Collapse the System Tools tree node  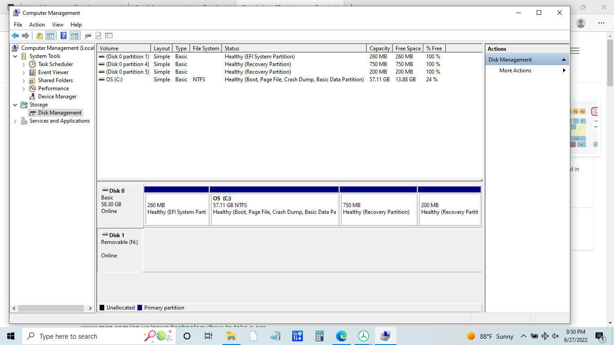pos(15,57)
